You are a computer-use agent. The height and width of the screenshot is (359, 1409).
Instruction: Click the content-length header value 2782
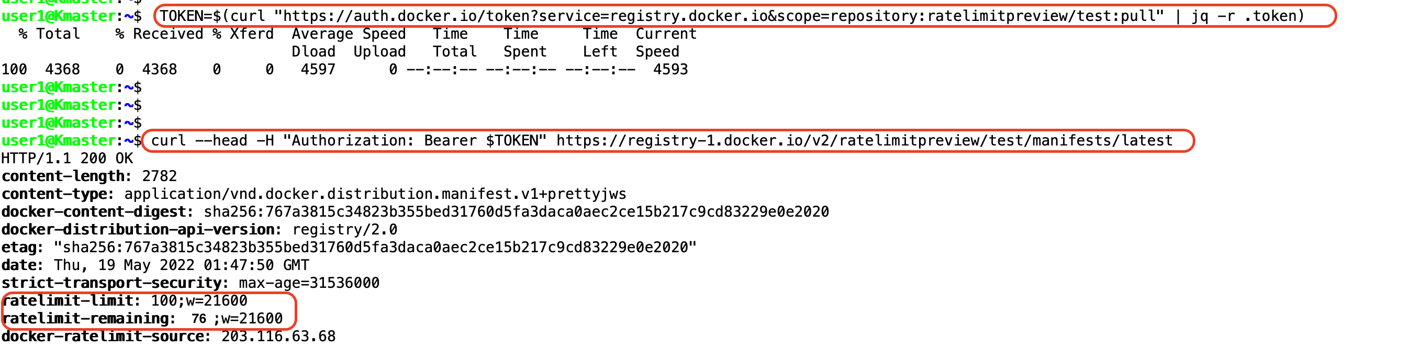[159, 176]
